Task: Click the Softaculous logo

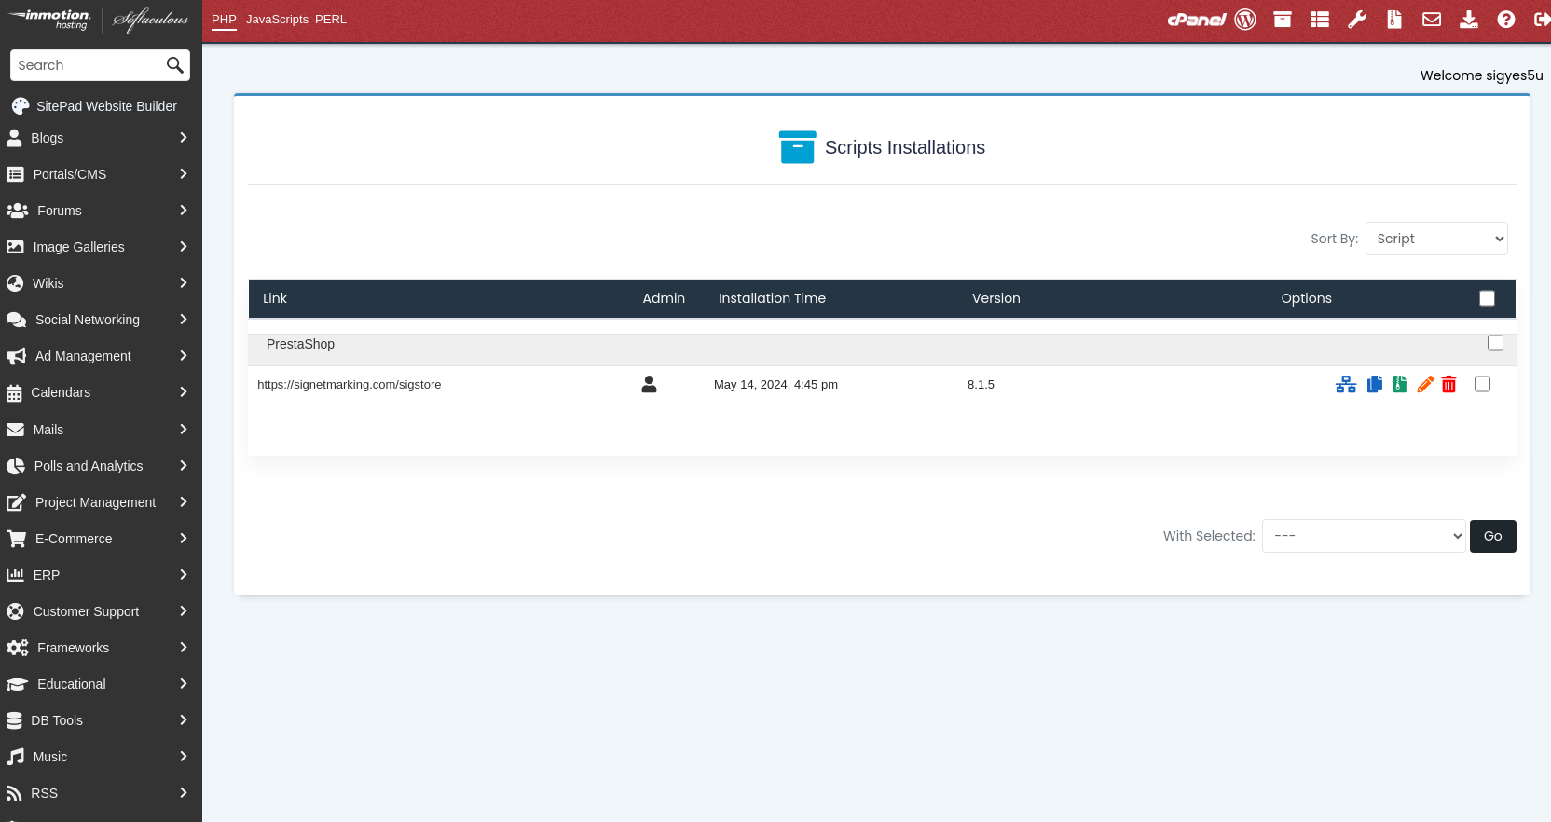Action: 150,20
